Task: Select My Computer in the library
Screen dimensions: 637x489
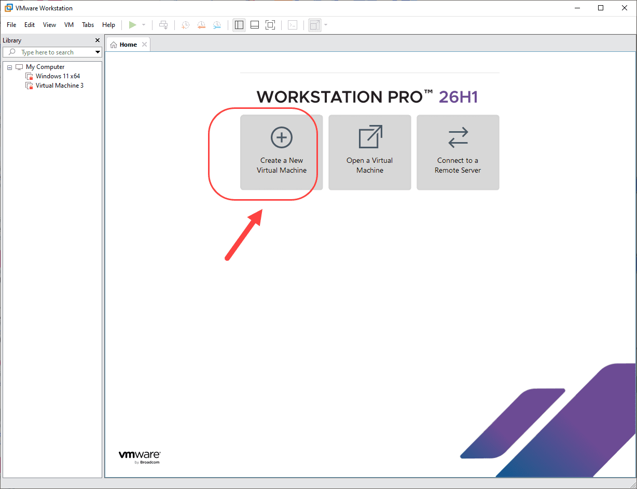Action: click(x=45, y=67)
